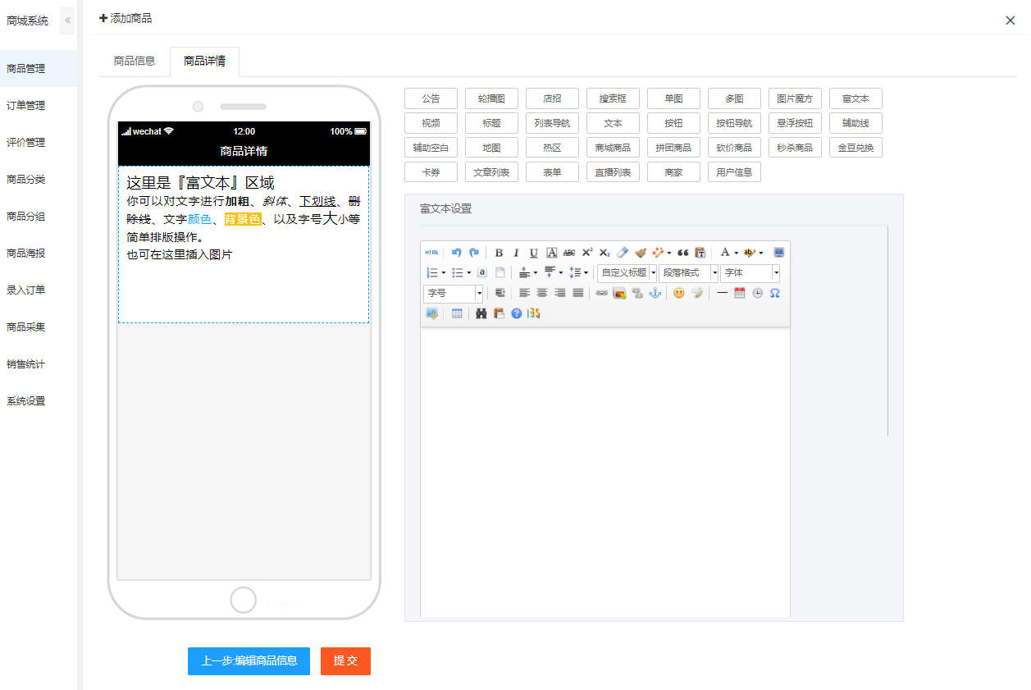Open the 字号 font size dropdown

pos(454,293)
